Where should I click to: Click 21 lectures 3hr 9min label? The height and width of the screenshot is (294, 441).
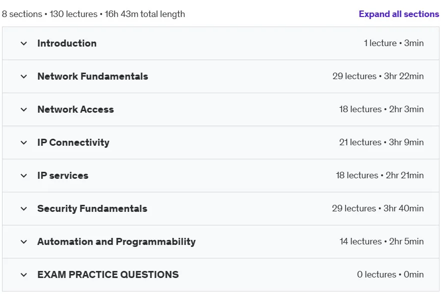[381, 142]
